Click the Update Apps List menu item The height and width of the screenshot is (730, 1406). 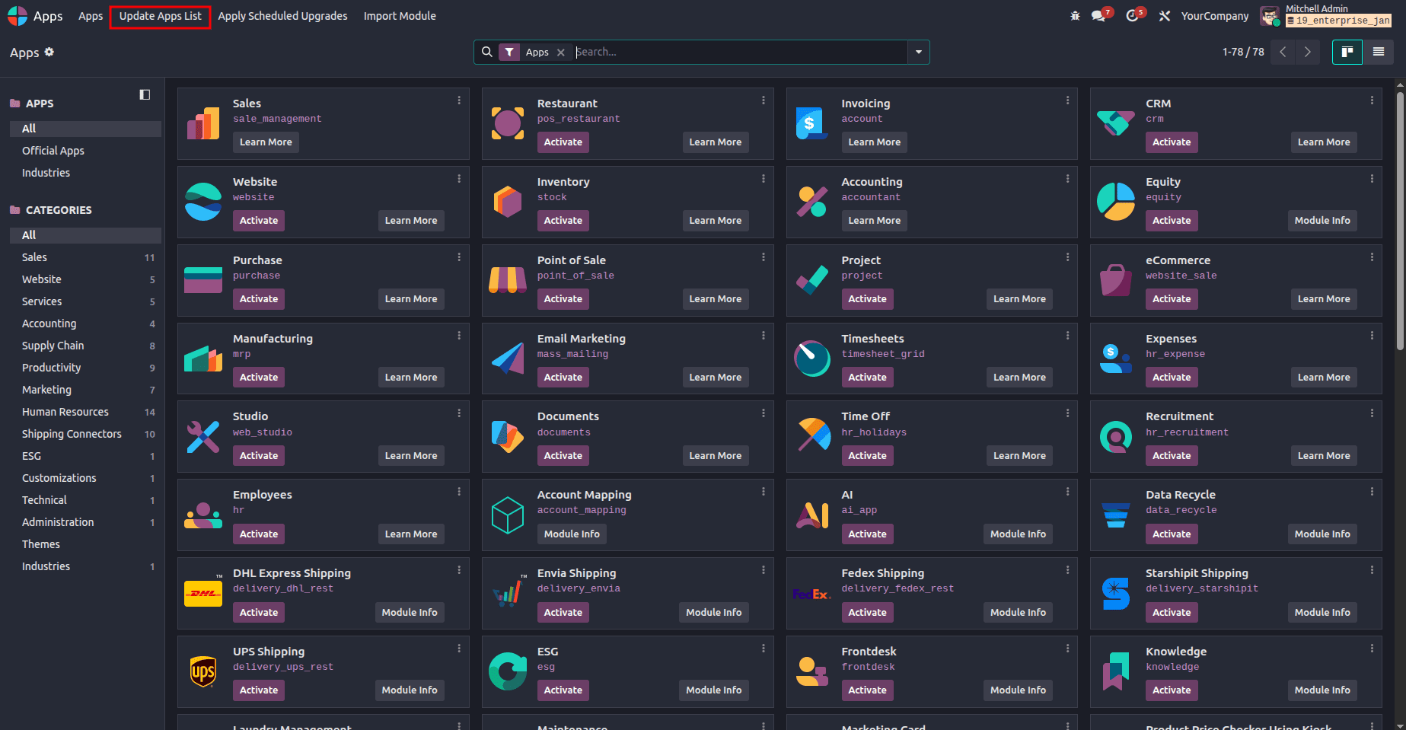tap(160, 15)
